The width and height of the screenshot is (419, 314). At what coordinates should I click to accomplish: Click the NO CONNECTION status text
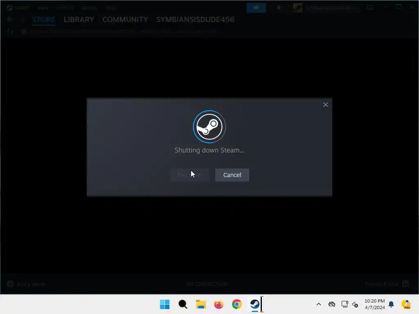[207, 284]
